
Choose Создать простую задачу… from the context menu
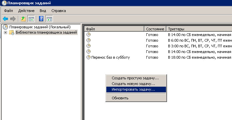tap(136, 78)
